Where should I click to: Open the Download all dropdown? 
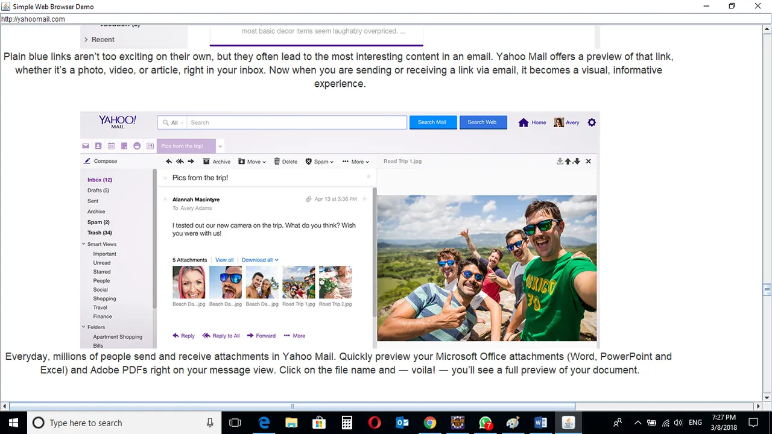point(260,260)
